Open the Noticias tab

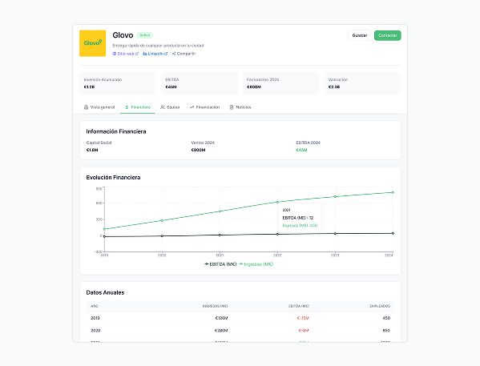click(x=240, y=107)
